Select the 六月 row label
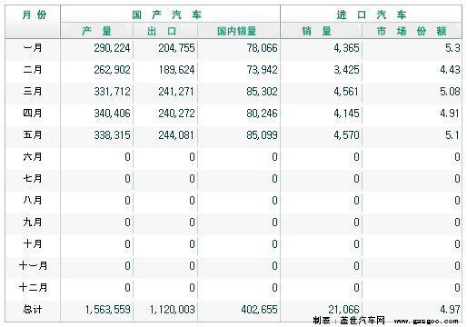 [x=33, y=157]
